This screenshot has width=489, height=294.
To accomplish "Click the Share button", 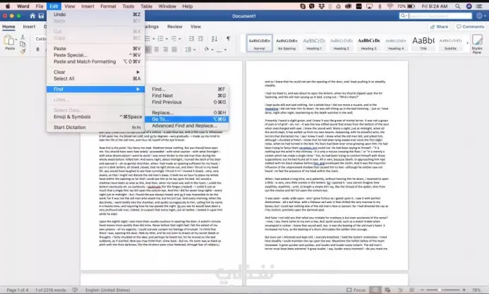I will click(x=439, y=27).
